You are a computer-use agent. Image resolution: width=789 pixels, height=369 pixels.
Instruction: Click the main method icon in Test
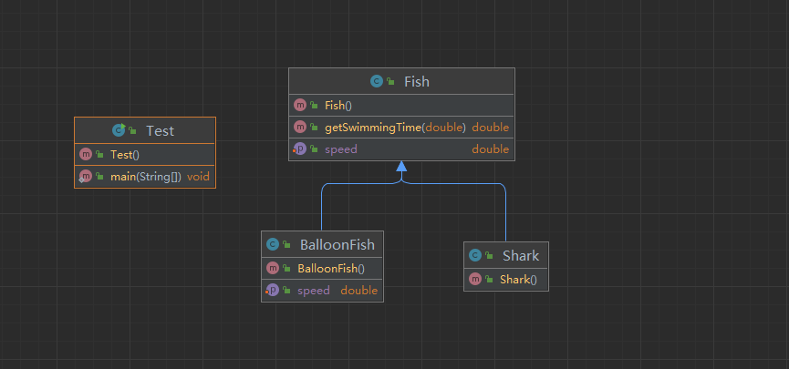click(x=86, y=176)
